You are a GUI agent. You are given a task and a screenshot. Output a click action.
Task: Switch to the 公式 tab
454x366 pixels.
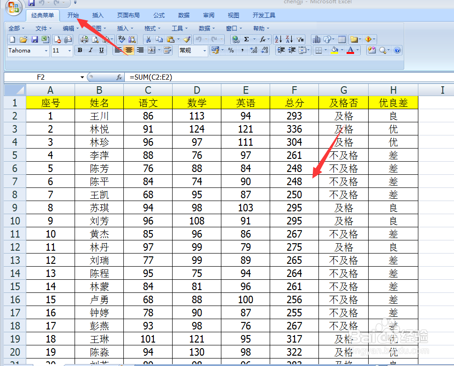click(159, 15)
